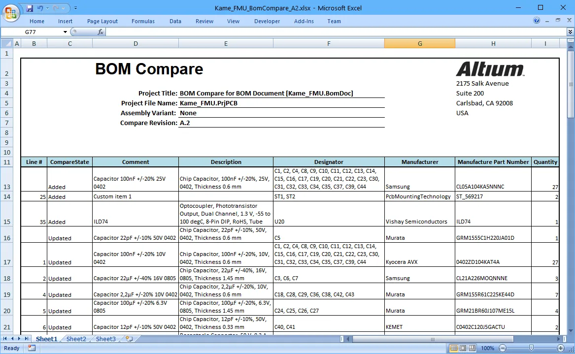The width and height of the screenshot is (575, 354).
Task: Redo the last undone action
Action: [x=56, y=8]
